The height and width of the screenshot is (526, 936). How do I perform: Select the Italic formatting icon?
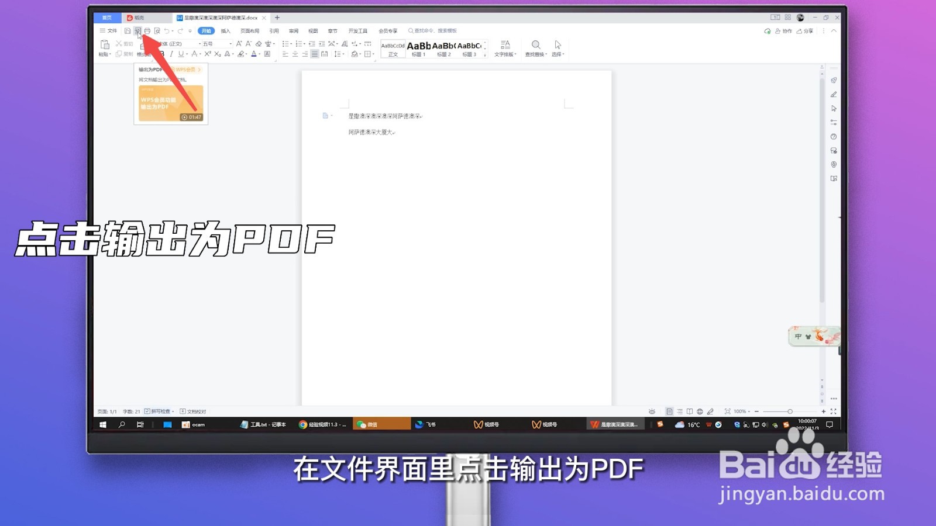(171, 54)
